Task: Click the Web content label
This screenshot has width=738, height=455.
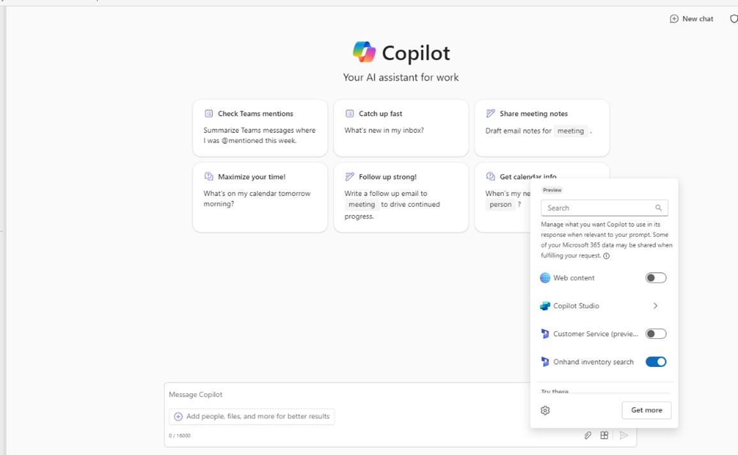Action: (x=574, y=278)
